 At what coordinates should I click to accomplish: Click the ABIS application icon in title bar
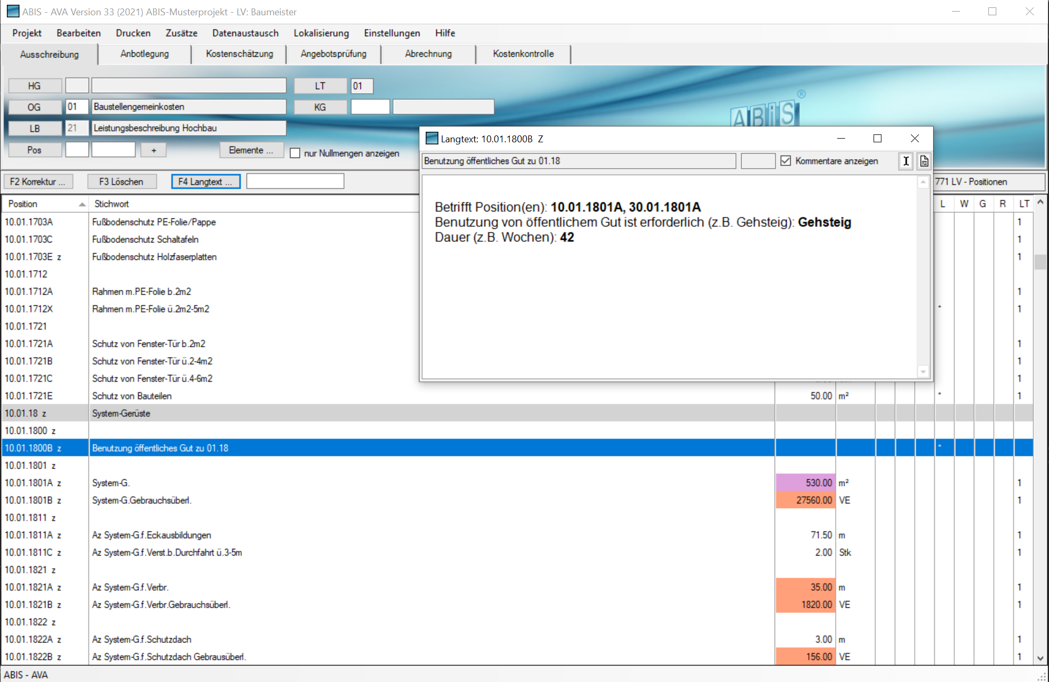pyautogui.click(x=13, y=12)
